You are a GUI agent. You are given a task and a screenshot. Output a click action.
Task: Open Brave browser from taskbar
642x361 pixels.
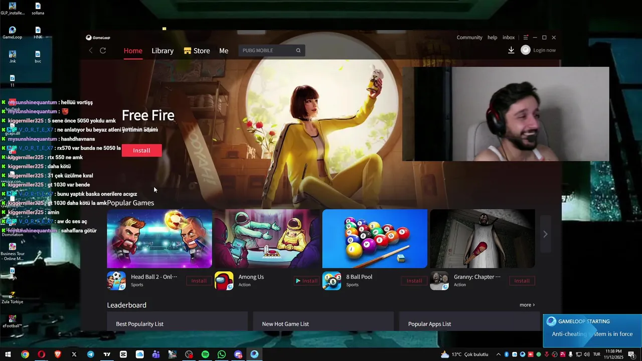[x=58, y=354]
